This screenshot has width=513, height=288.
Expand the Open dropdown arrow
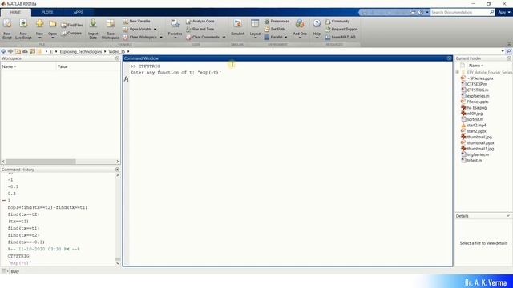(x=52, y=38)
